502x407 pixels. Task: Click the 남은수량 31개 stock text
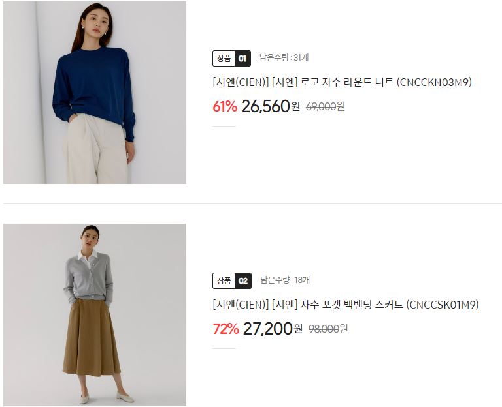(x=284, y=58)
